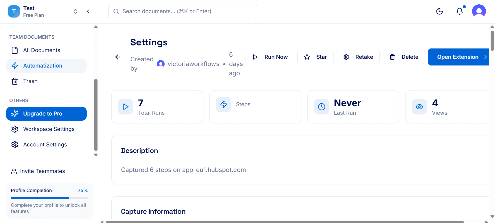Click the sidebar scroll down arrow
Screen dimensions: 495x223
pyautogui.click(x=96, y=155)
